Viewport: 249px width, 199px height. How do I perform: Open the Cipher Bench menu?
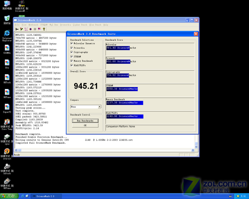[x=80, y=25]
